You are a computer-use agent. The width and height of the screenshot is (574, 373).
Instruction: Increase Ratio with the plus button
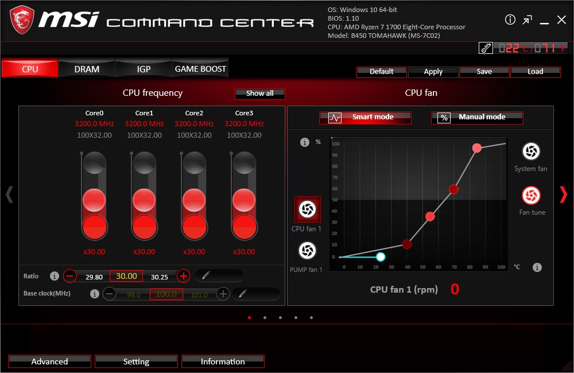click(184, 275)
